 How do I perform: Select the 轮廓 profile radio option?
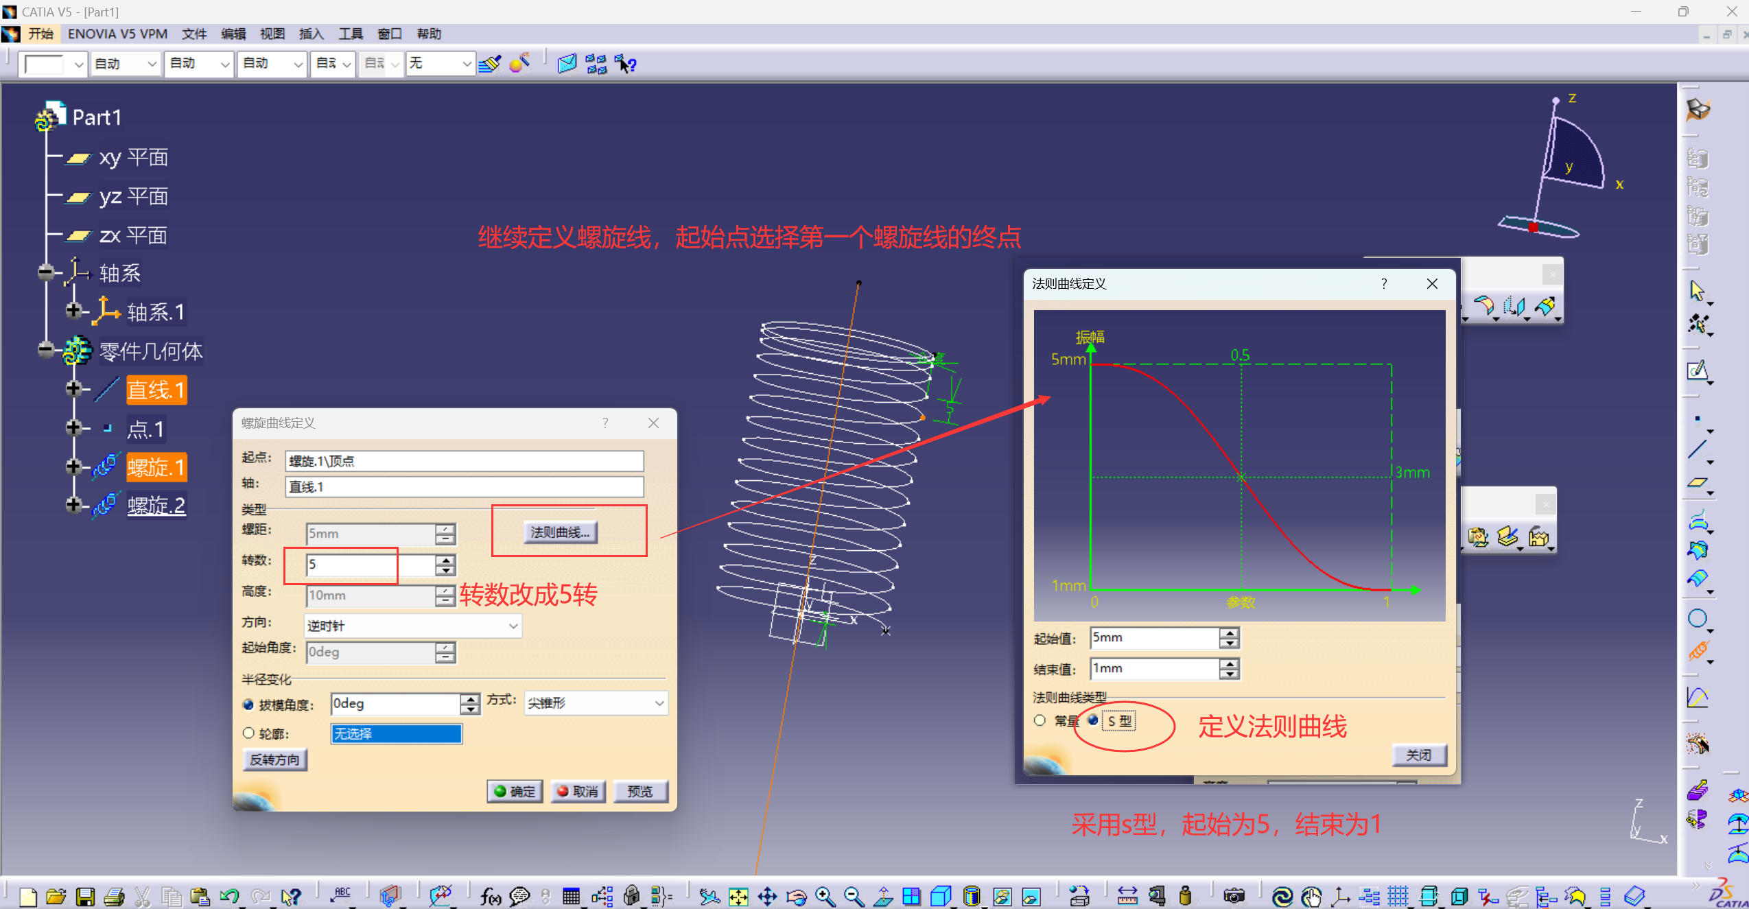click(248, 733)
